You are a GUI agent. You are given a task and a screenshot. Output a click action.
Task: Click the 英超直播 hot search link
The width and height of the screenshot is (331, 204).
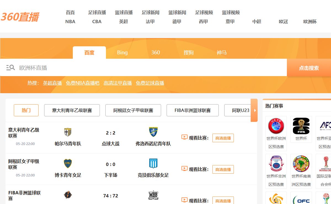click(52, 83)
